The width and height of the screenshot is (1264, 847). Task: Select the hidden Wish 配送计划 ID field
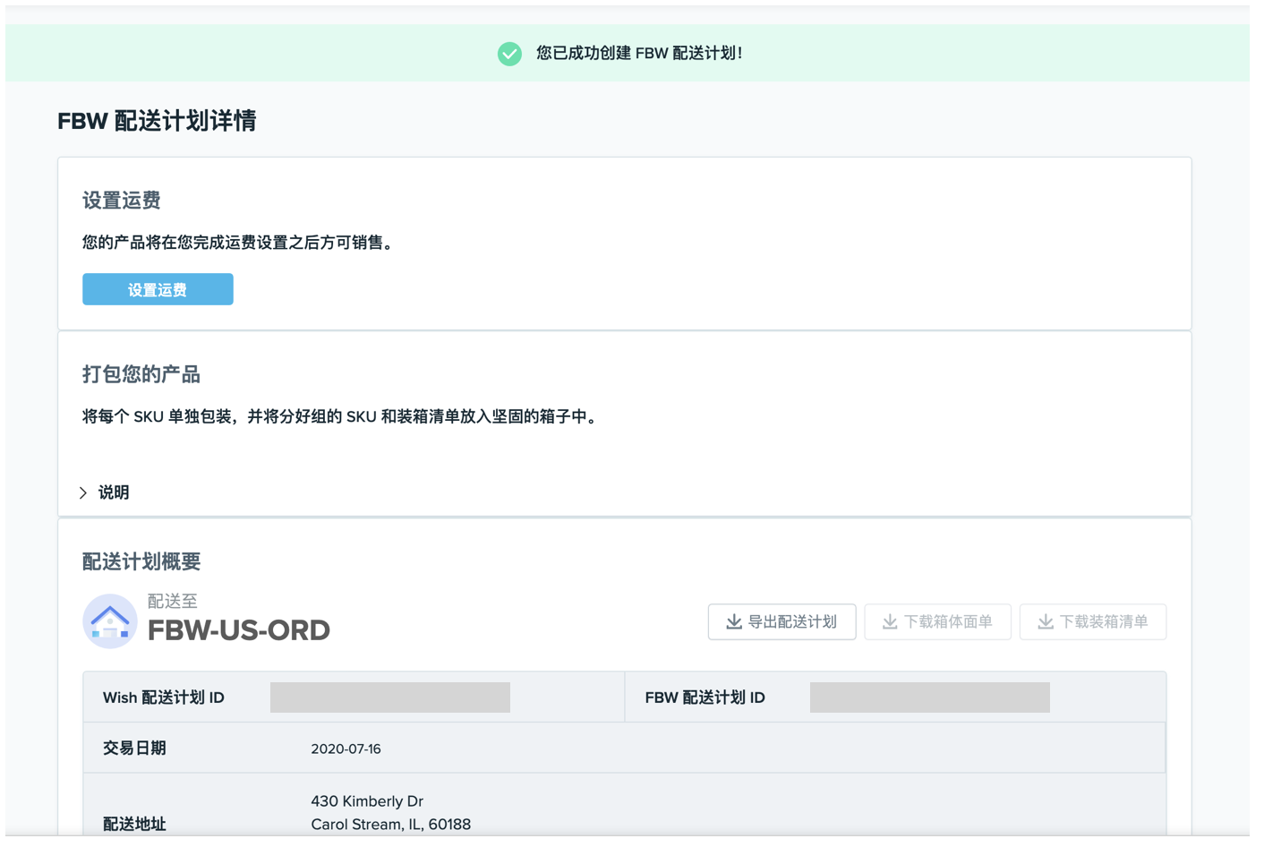[389, 697]
